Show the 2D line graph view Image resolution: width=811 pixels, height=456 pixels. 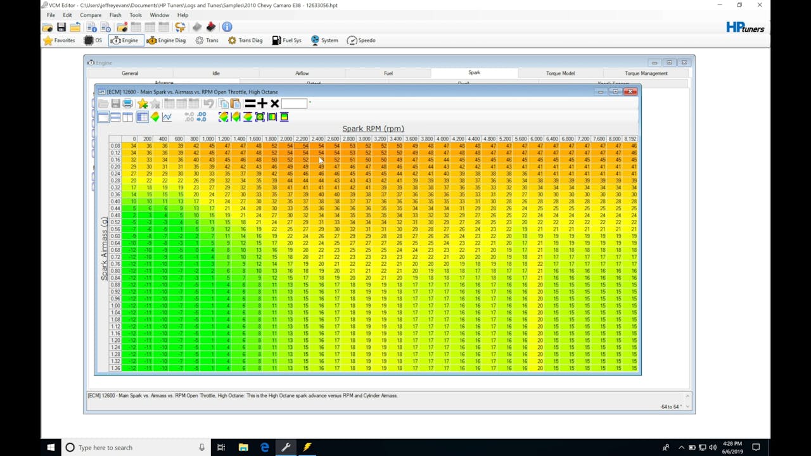(167, 117)
